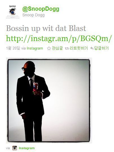The image size is (114, 152).
Task: Click the star favorite icon
Action: (49, 48)
